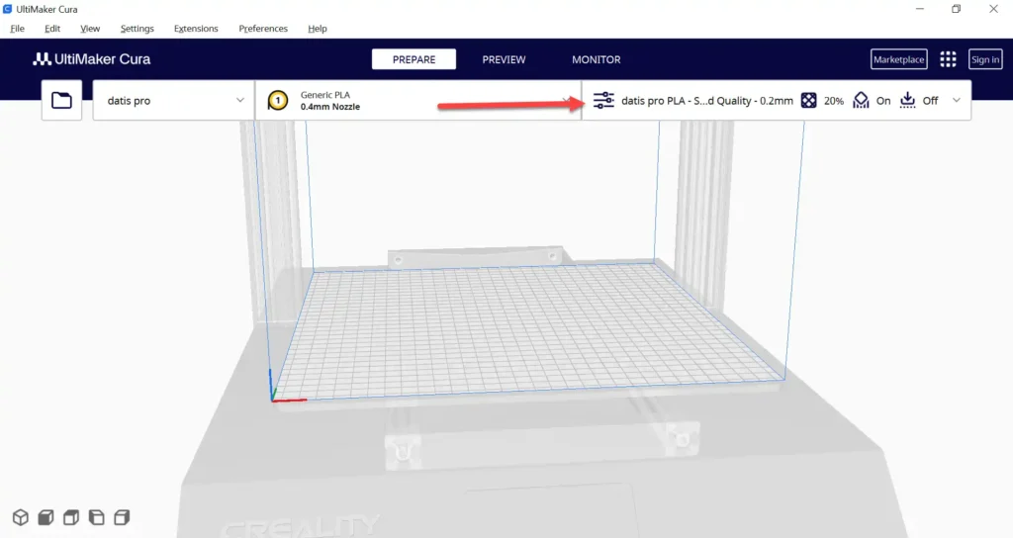Open Generic PLA material selector
The image size is (1013, 538).
[x=418, y=100]
